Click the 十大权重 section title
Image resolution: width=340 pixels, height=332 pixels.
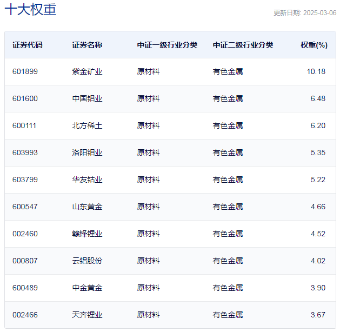(30, 10)
